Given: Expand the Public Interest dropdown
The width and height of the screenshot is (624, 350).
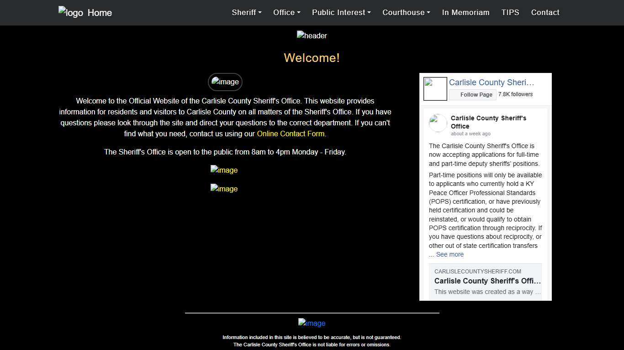Looking at the screenshot, I should [x=341, y=12].
